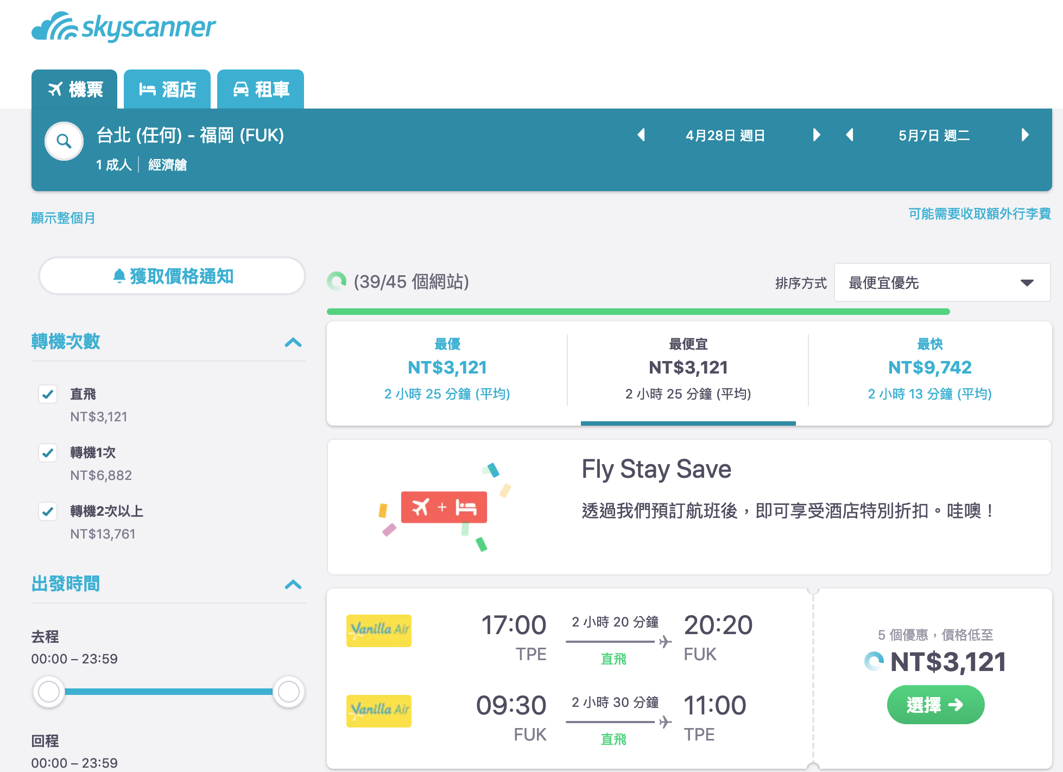The height and width of the screenshot is (772, 1063).
Task: Click the 5月7日 週二 return date
Action: (934, 135)
